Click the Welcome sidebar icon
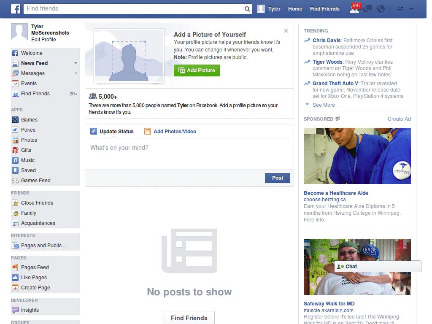This screenshot has height=324, width=432. (x=15, y=53)
